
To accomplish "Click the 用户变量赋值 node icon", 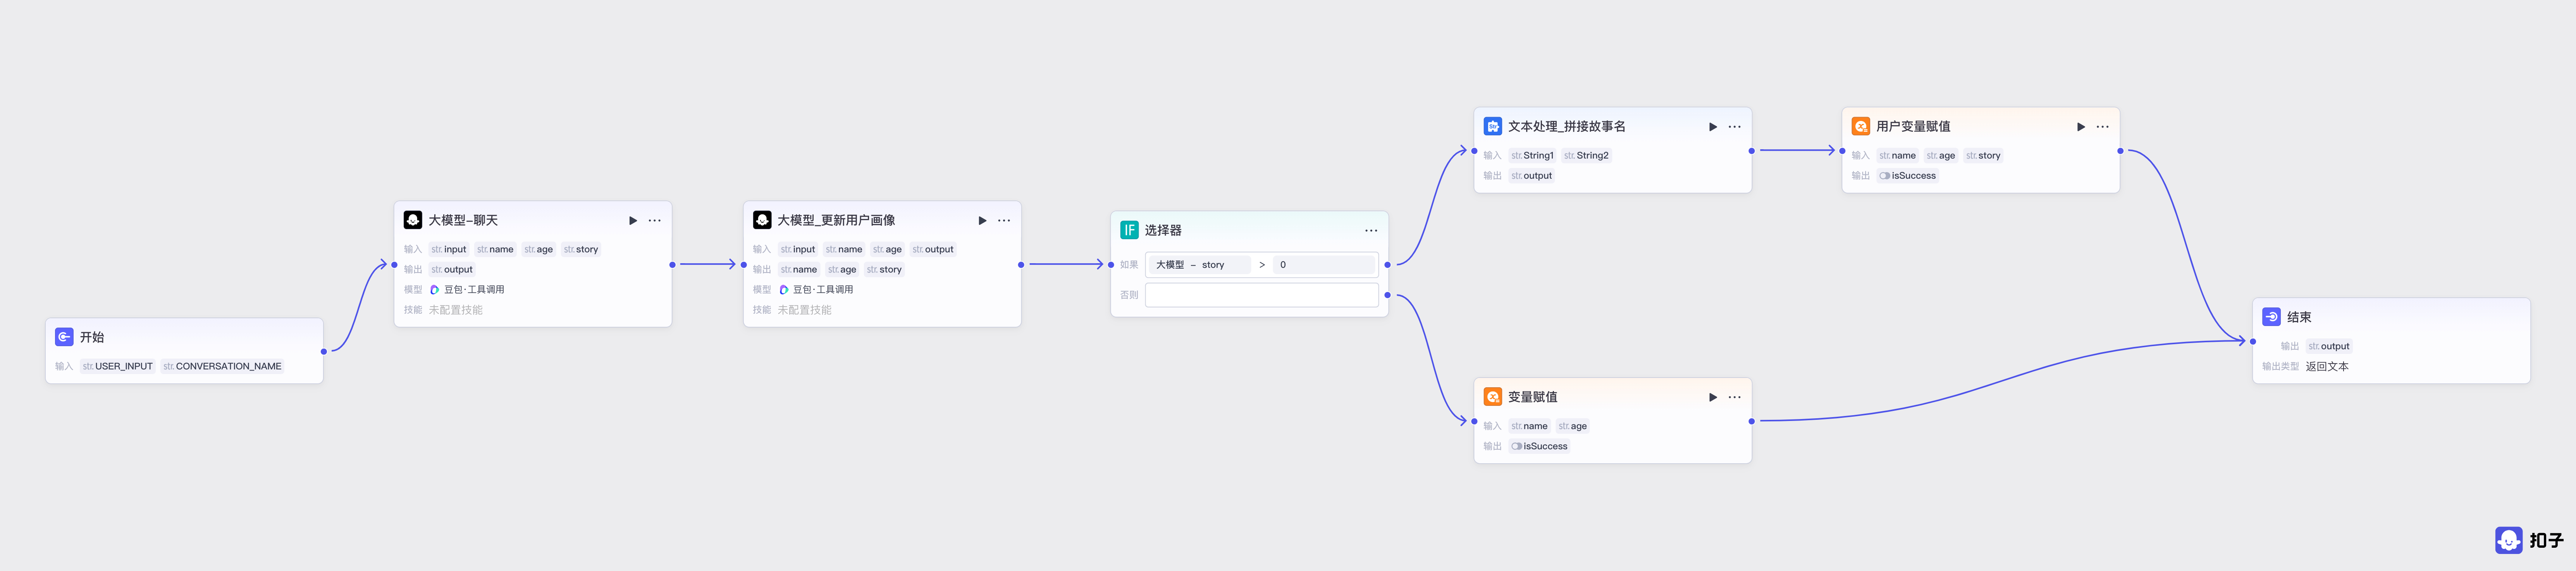I will (1860, 126).
